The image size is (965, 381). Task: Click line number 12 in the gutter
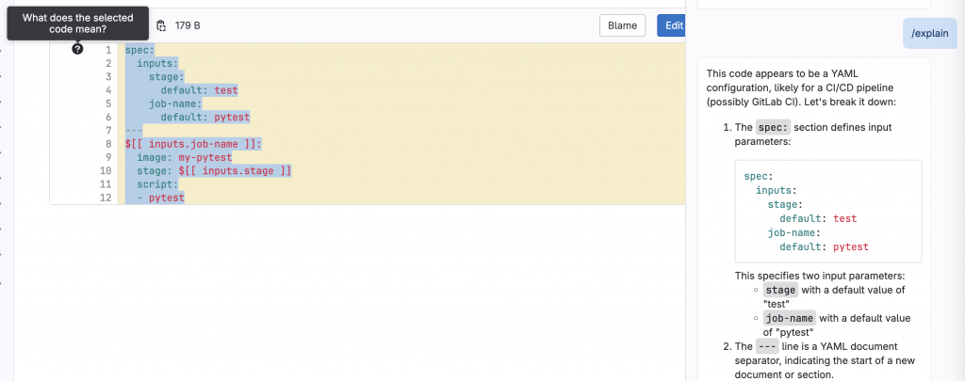pos(106,198)
